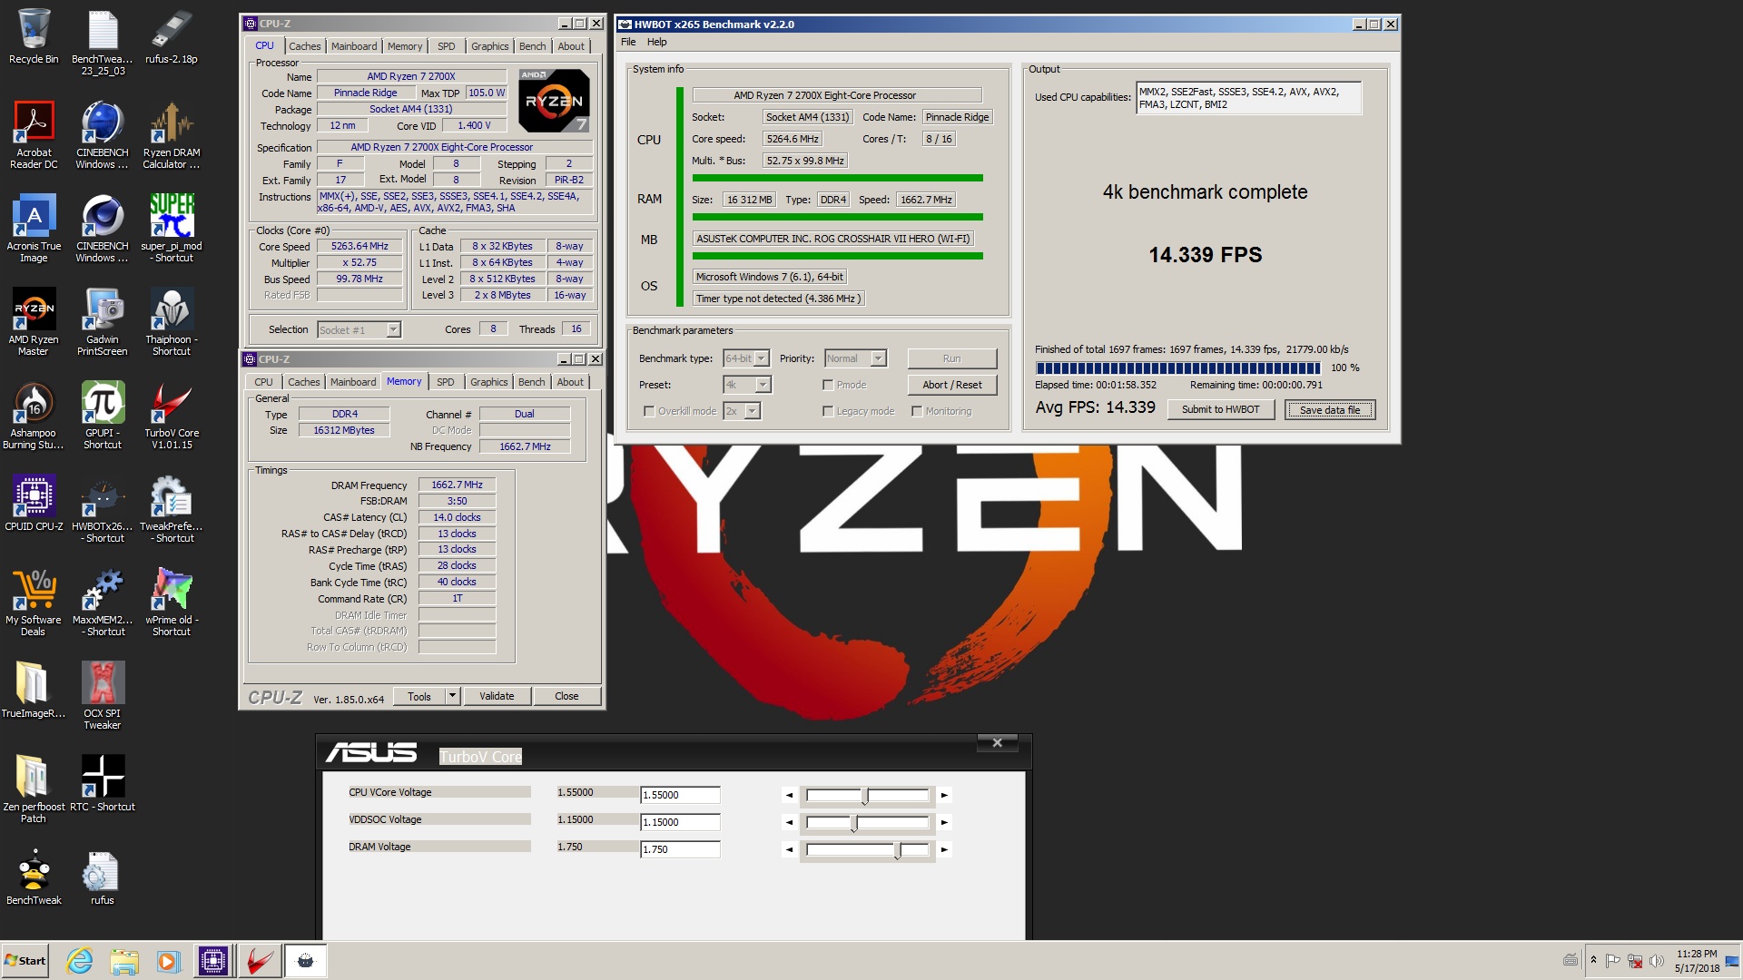Click Windows Media Player taskbar icon
This screenshot has height=980, width=1743.
[169, 961]
